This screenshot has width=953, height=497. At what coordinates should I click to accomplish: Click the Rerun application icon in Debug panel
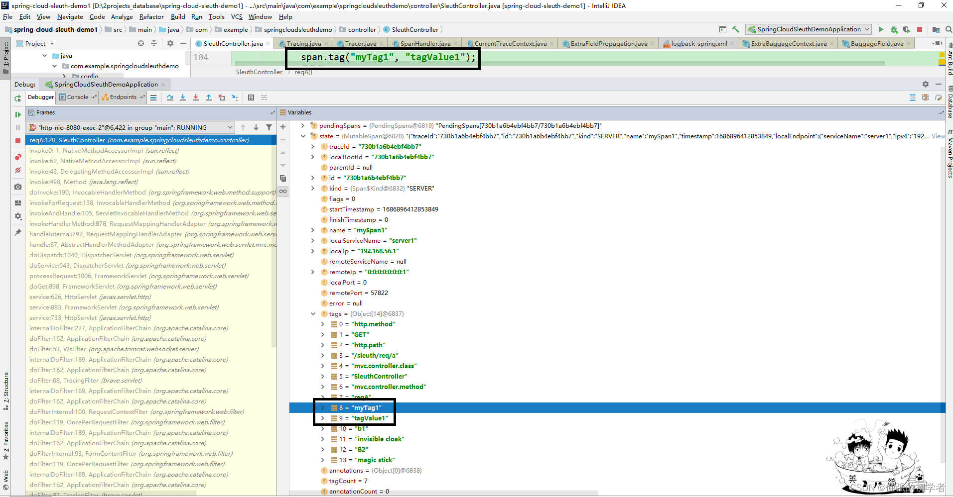point(18,99)
